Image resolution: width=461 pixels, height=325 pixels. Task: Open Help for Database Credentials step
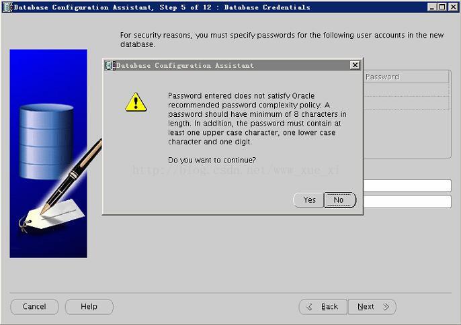pyautogui.click(x=89, y=307)
